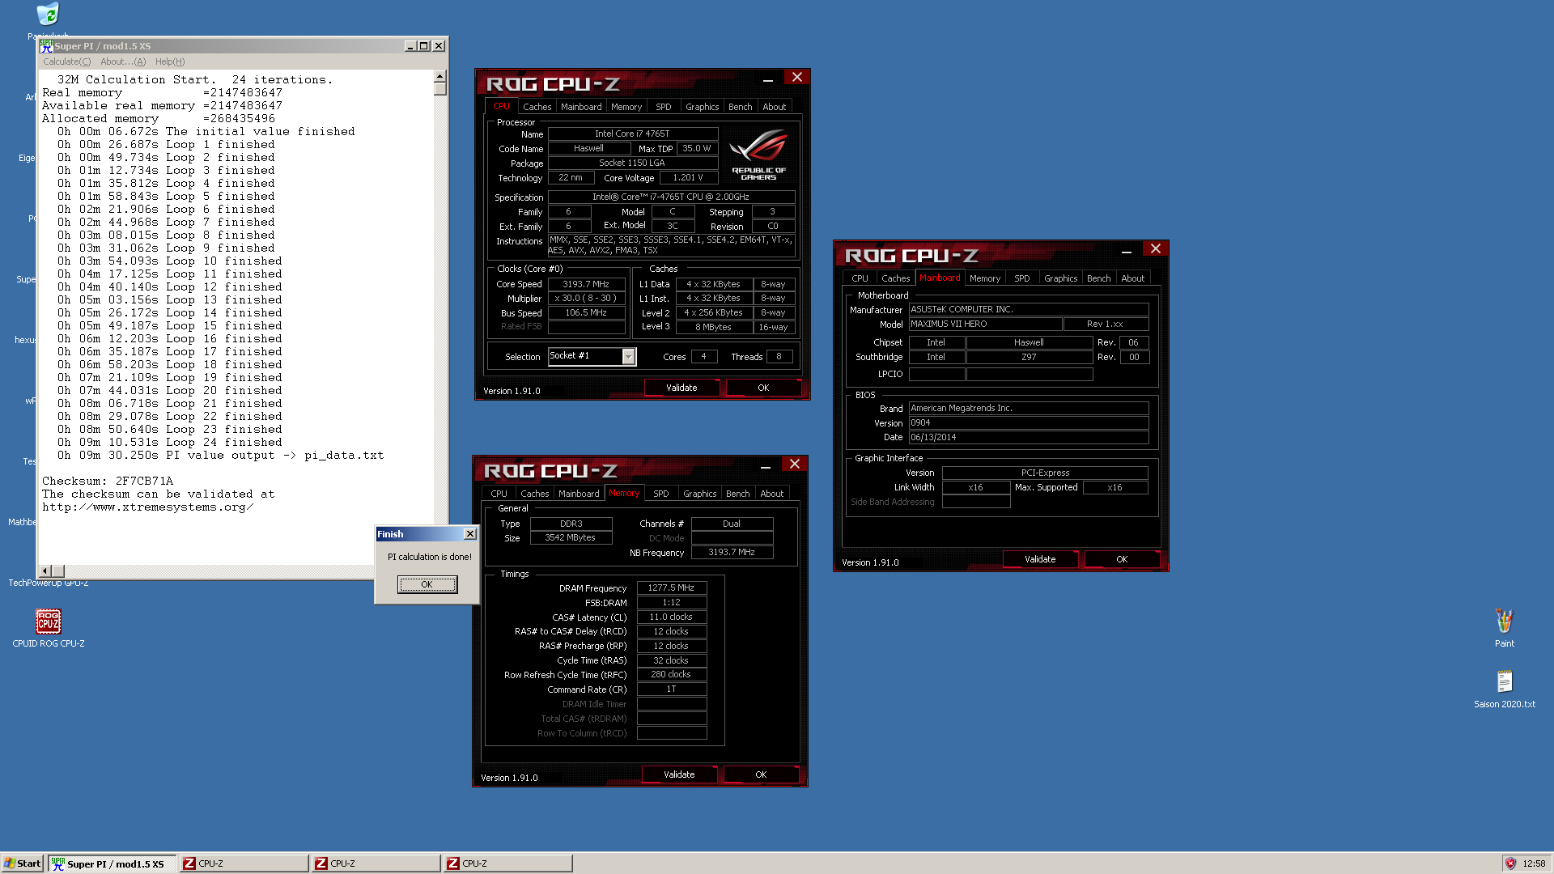Open the Recycle Bin desktop icon
Image resolution: width=1554 pixels, height=874 pixels.
(x=48, y=15)
